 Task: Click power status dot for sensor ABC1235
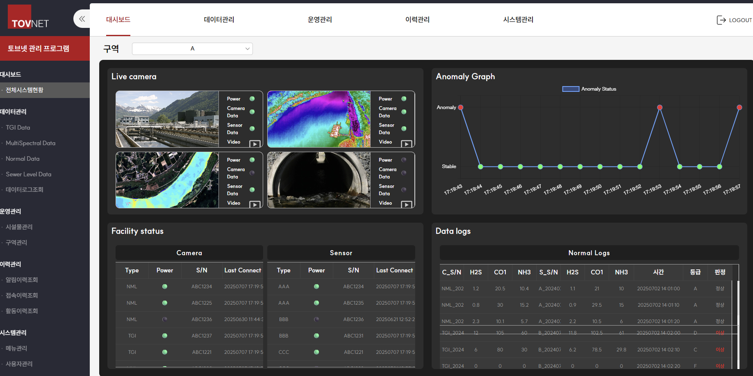(x=316, y=303)
